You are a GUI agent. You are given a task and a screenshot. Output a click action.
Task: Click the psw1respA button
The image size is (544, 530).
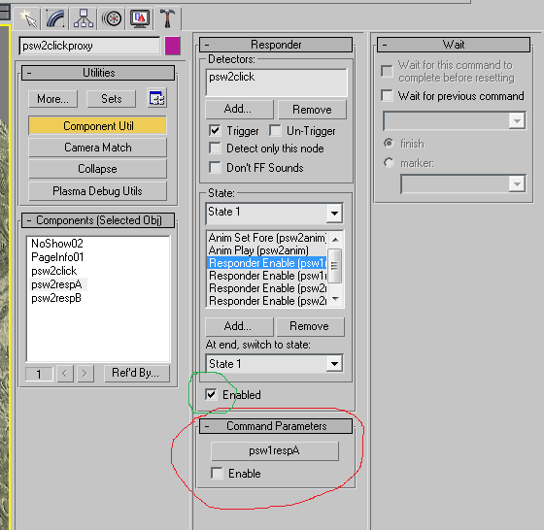274,450
